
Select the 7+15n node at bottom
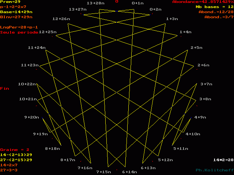(103, 172)
